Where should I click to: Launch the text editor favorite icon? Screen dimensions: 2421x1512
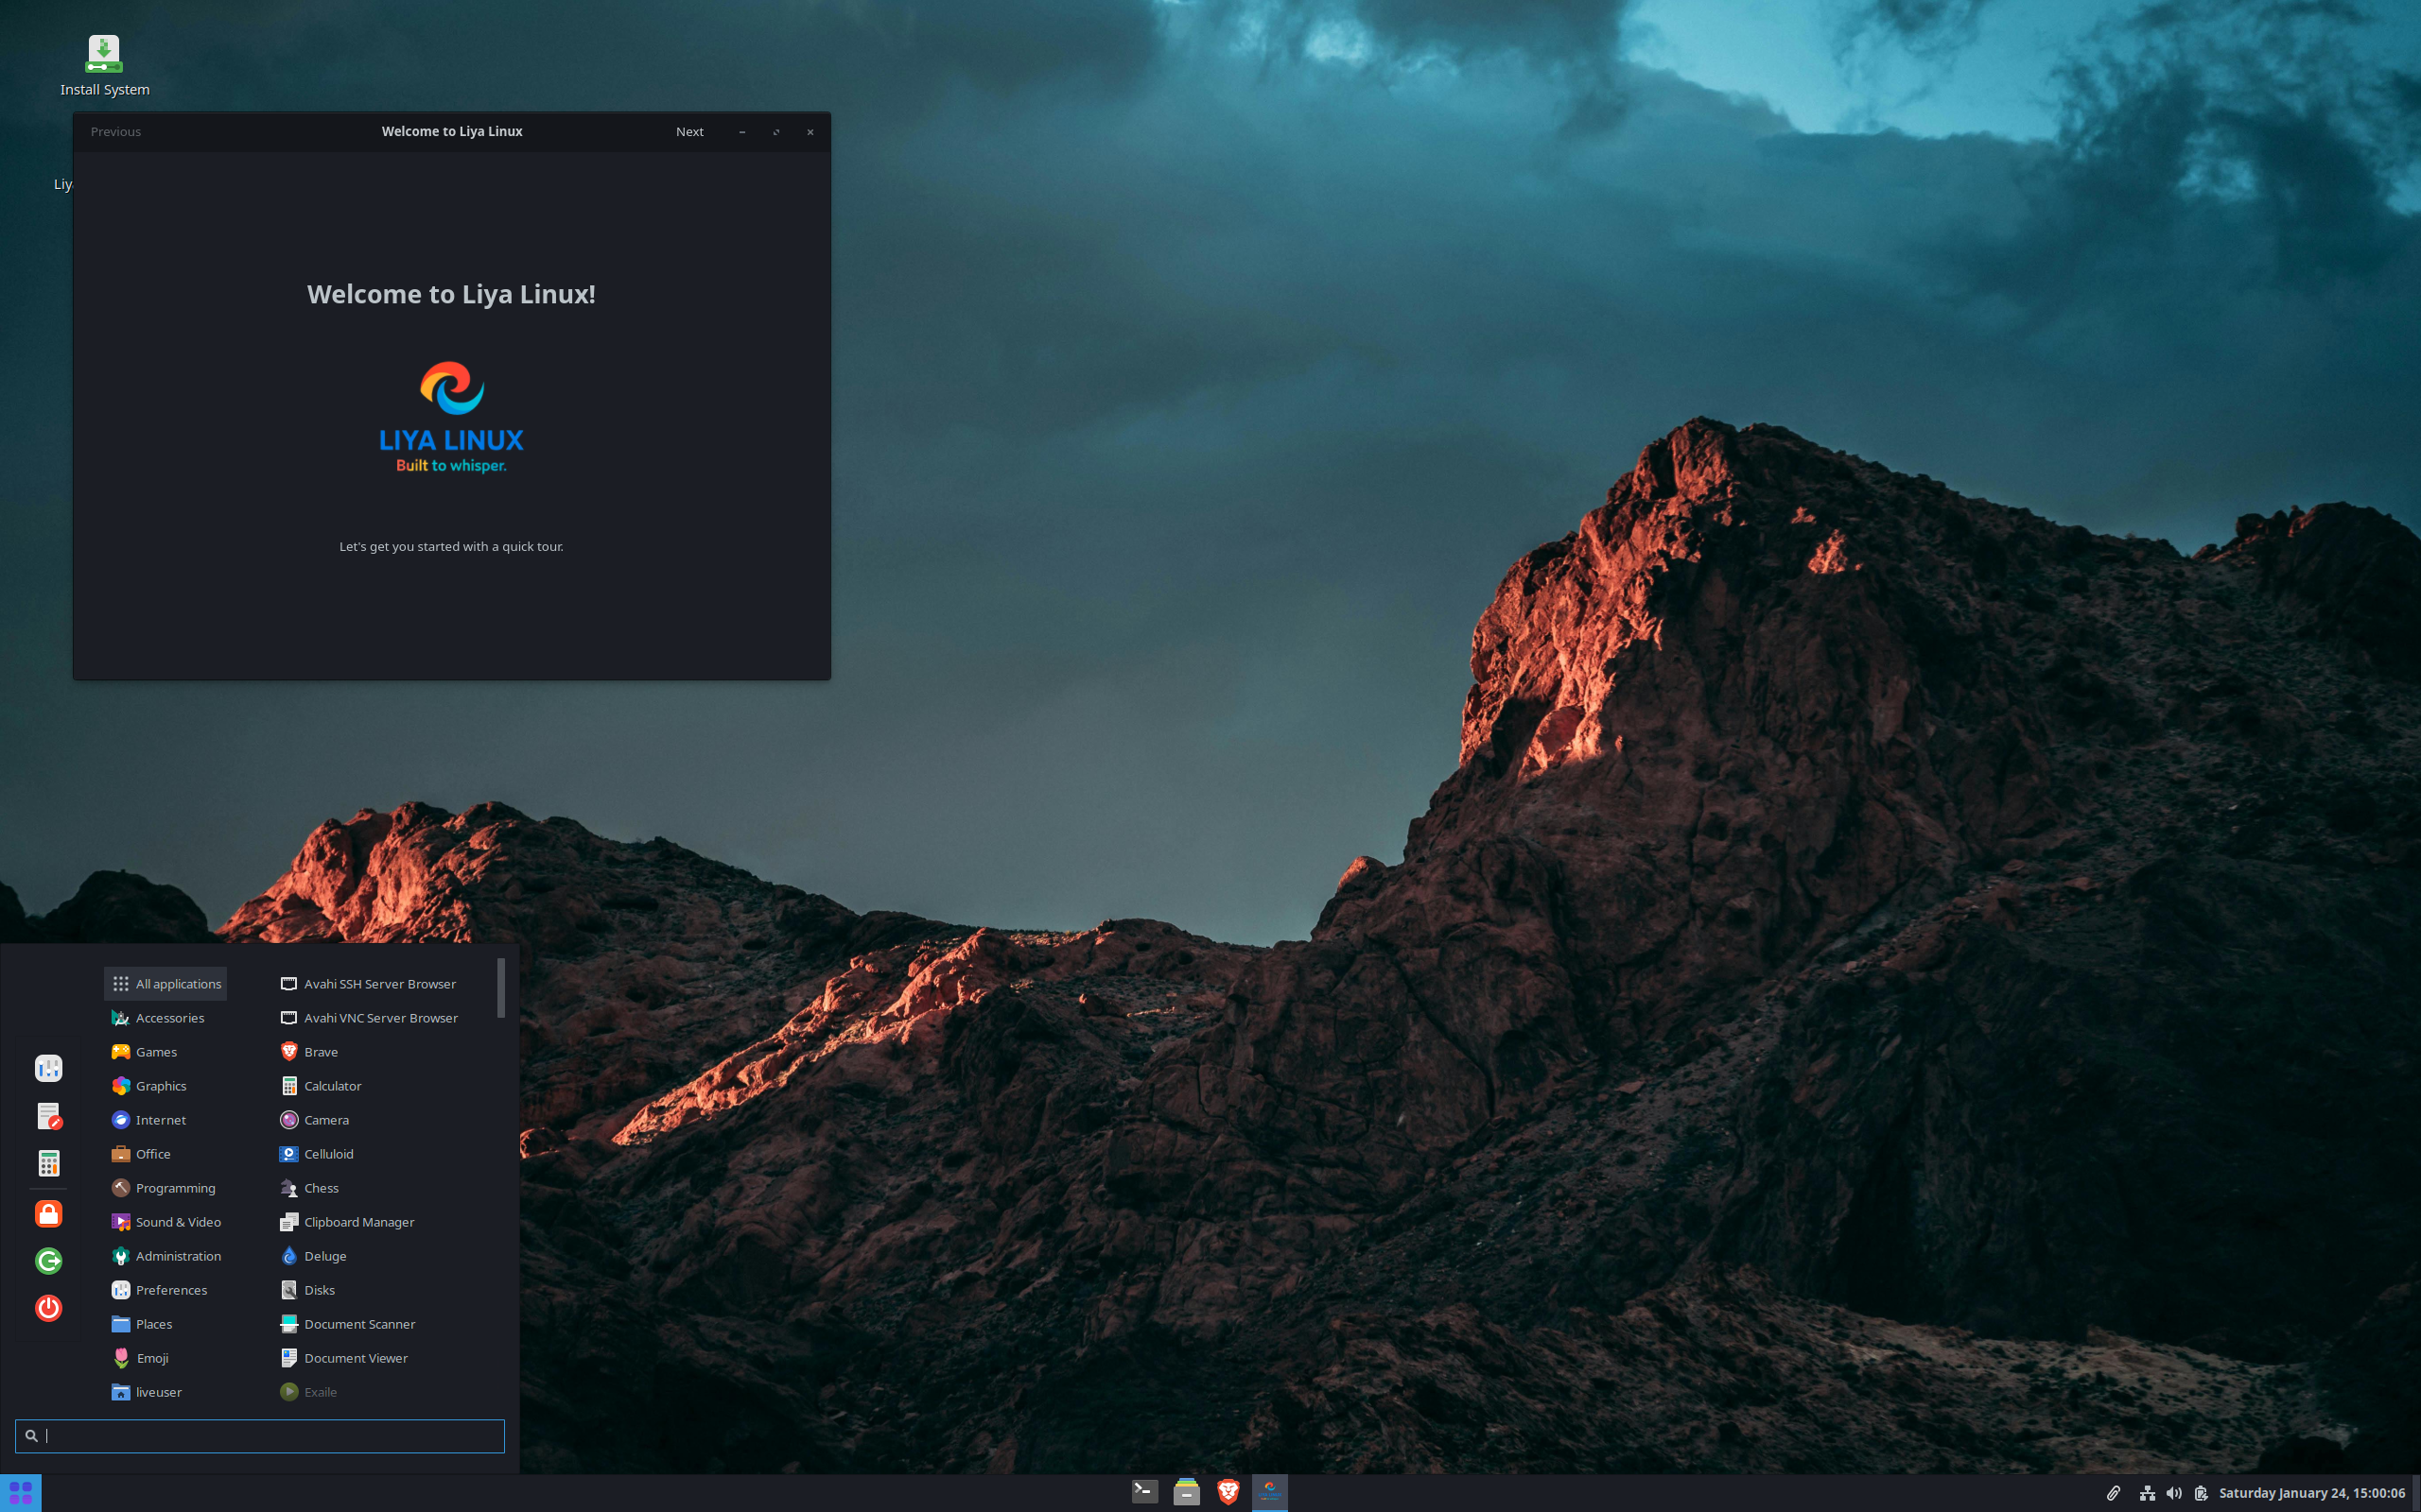48,1116
